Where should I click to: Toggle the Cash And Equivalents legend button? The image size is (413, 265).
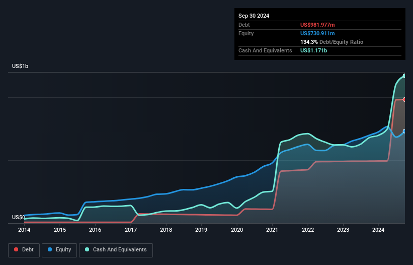(116, 250)
